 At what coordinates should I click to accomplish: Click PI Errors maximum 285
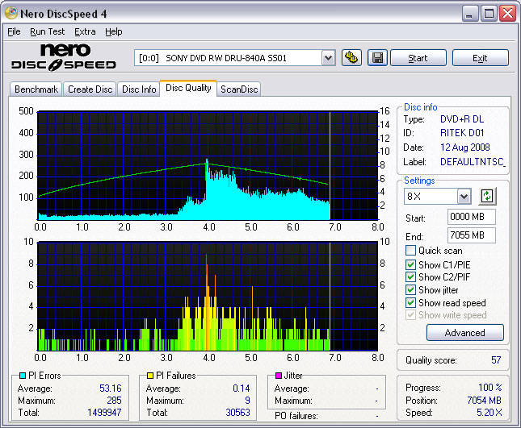click(115, 401)
